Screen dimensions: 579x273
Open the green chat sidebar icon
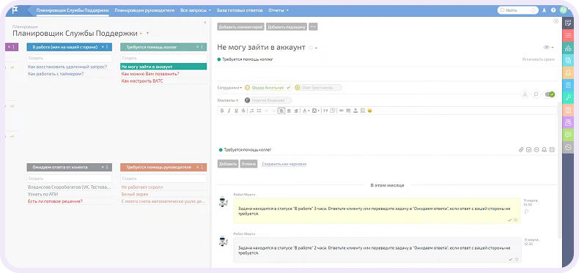point(568,135)
